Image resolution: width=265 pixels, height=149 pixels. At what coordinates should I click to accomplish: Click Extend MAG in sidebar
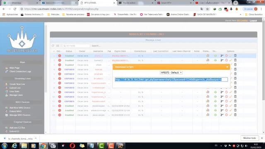[15, 111]
